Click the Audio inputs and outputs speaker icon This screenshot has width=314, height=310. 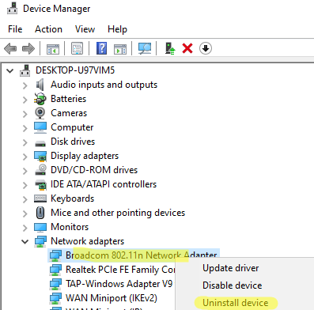40,85
